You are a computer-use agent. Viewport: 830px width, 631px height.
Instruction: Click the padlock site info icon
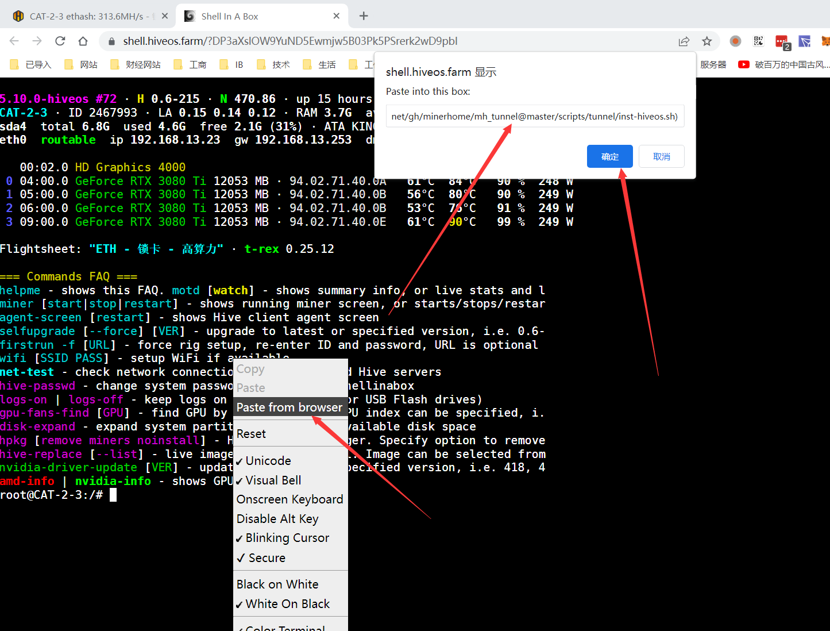[x=111, y=41]
